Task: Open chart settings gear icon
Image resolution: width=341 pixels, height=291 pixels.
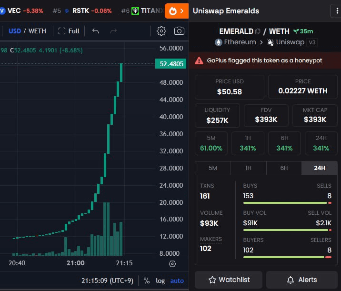Action: pyautogui.click(x=161, y=31)
